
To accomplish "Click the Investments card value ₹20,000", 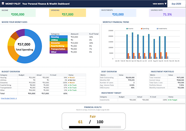I will tap(118, 14).
